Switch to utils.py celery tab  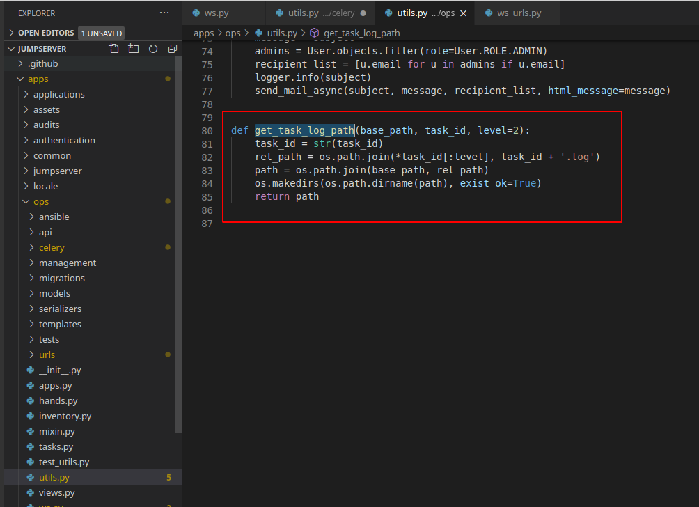click(320, 13)
